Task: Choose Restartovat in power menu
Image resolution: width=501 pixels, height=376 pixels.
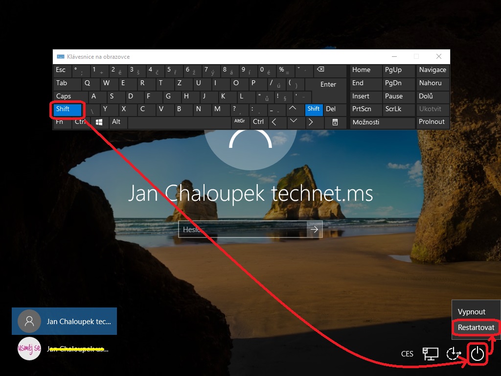Action: coord(476,328)
